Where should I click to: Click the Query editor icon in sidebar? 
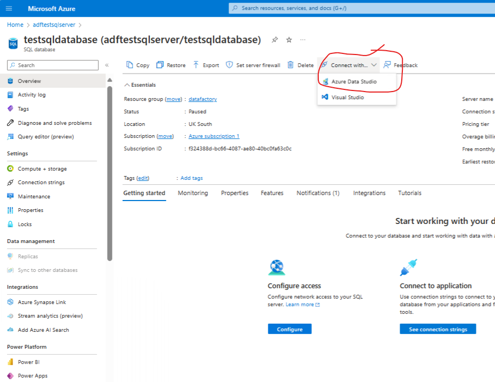[x=10, y=137]
